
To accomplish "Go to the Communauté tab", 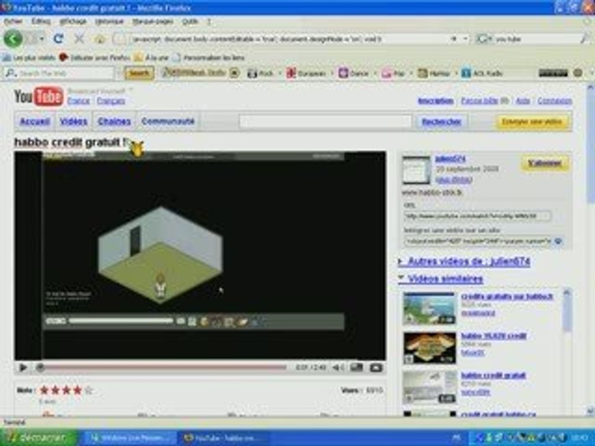I will (x=168, y=121).
